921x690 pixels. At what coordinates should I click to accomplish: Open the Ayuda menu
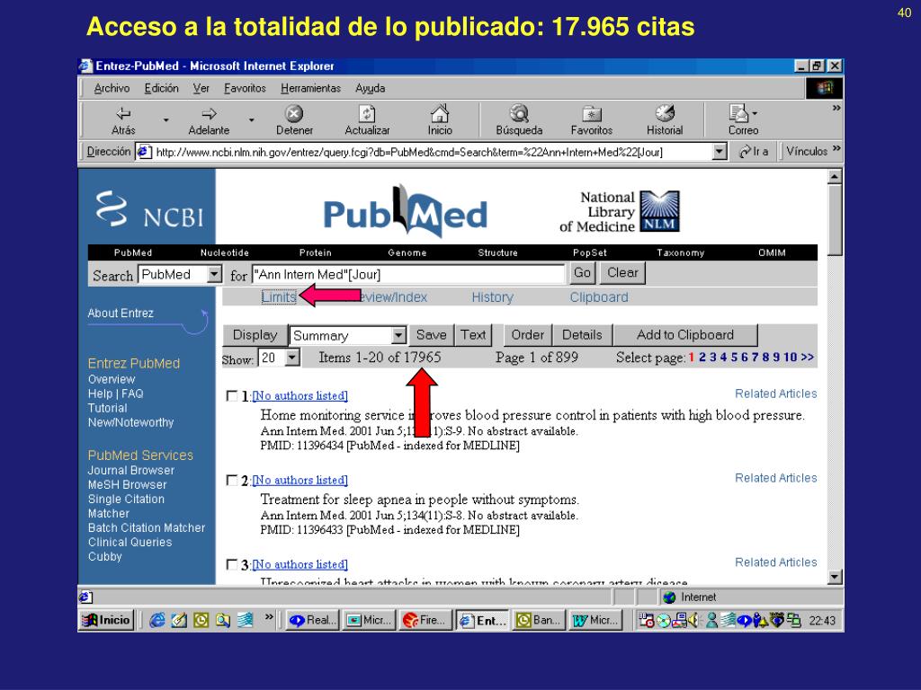click(x=370, y=88)
